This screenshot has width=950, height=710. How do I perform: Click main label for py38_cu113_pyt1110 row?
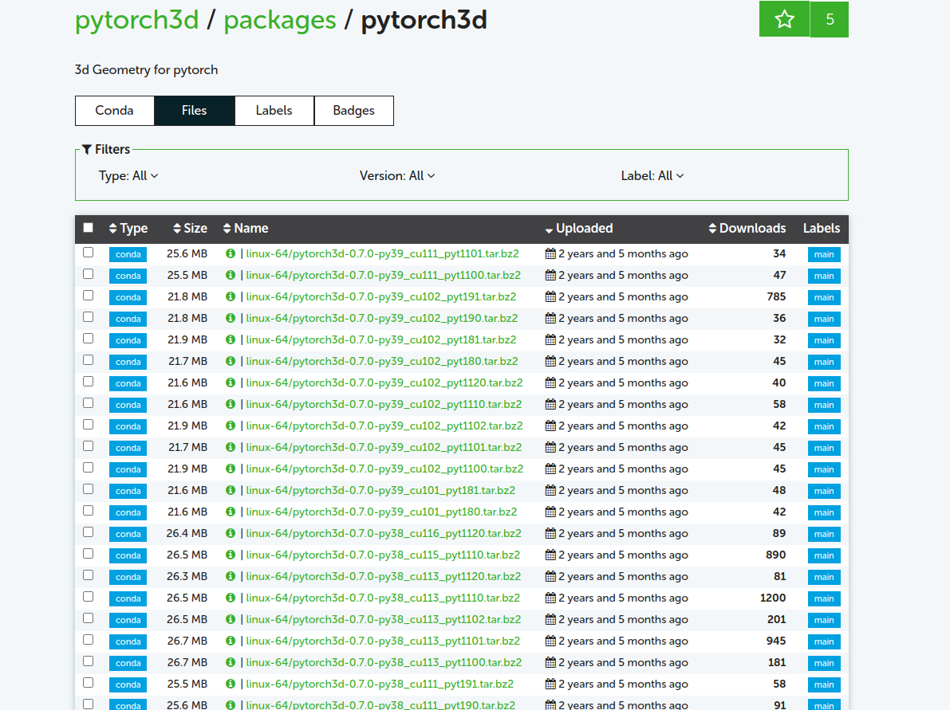click(824, 598)
